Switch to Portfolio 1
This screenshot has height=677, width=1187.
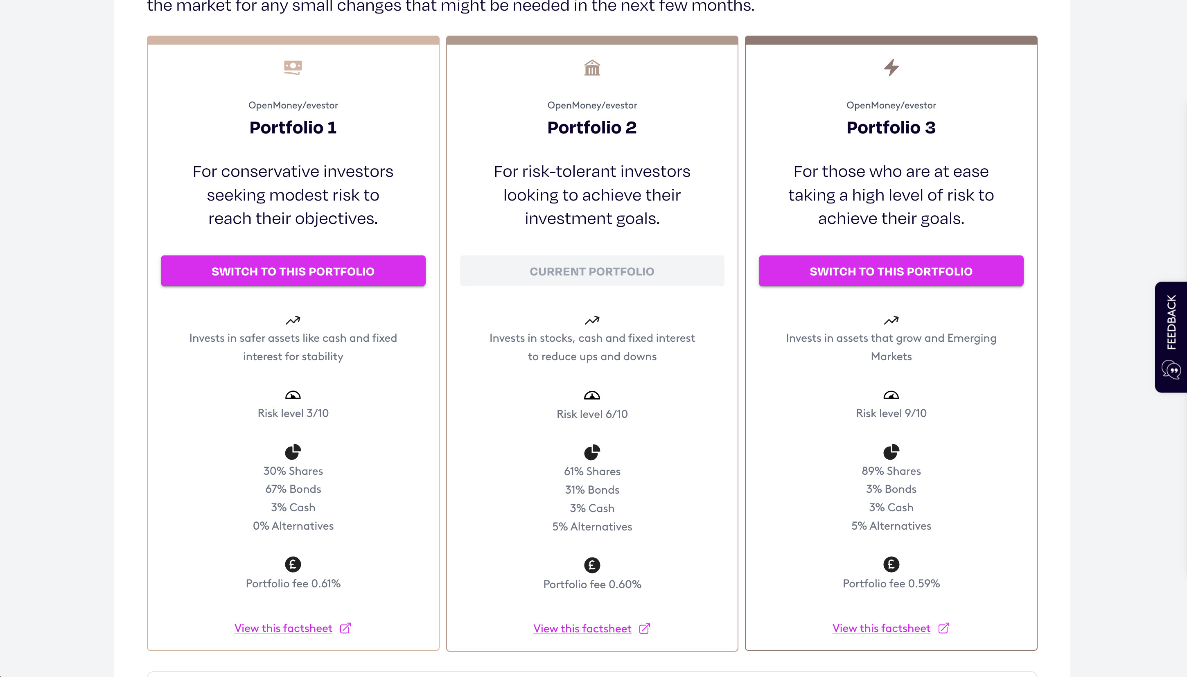pos(293,271)
